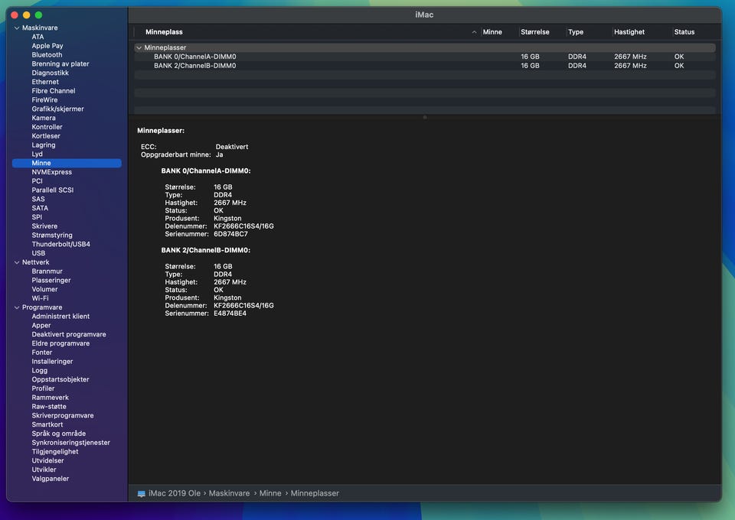This screenshot has height=520, width=735.
Task: Sort by Minneplass column header
Action: click(x=164, y=32)
